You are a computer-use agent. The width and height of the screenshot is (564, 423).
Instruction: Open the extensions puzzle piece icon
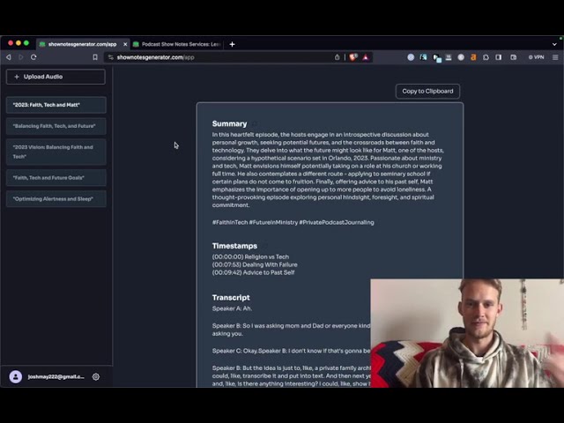click(486, 57)
